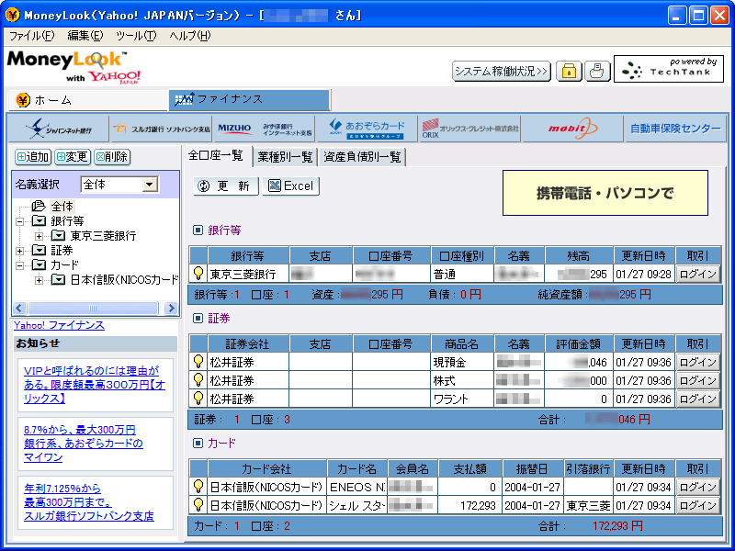Click the lock icon button in header

click(x=569, y=72)
